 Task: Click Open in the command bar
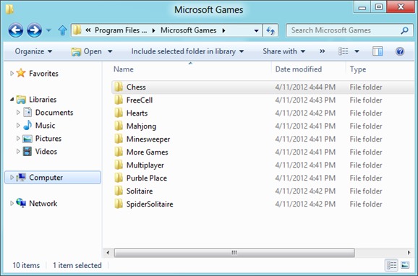click(87, 51)
